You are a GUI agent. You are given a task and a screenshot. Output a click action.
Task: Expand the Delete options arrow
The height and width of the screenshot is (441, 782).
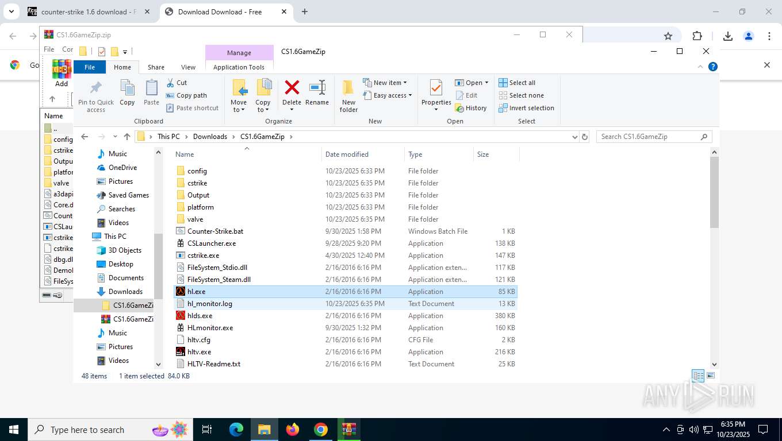292,110
